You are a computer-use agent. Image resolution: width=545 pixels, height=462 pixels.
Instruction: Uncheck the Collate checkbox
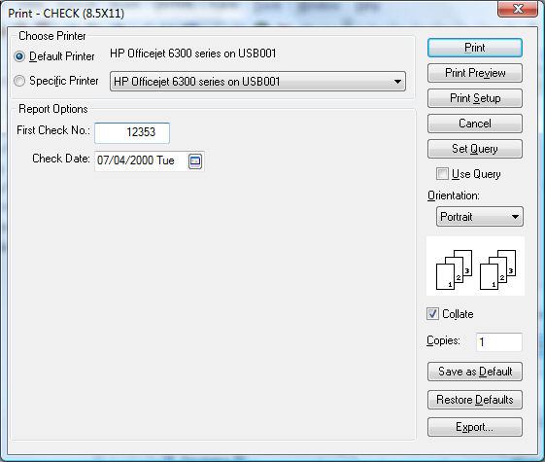click(432, 314)
